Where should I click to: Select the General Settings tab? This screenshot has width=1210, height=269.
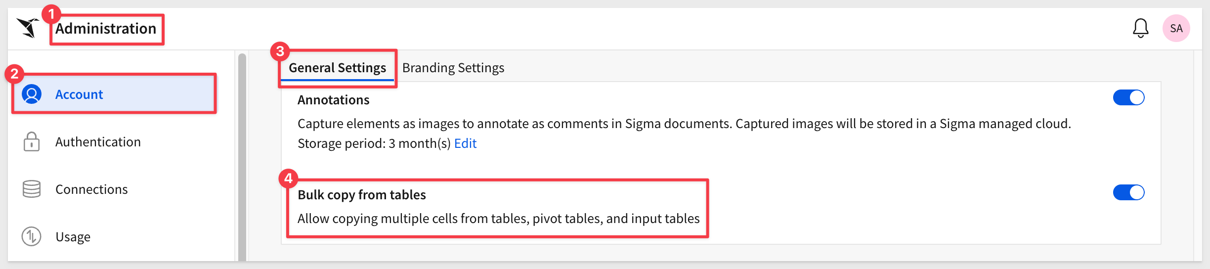point(337,68)
